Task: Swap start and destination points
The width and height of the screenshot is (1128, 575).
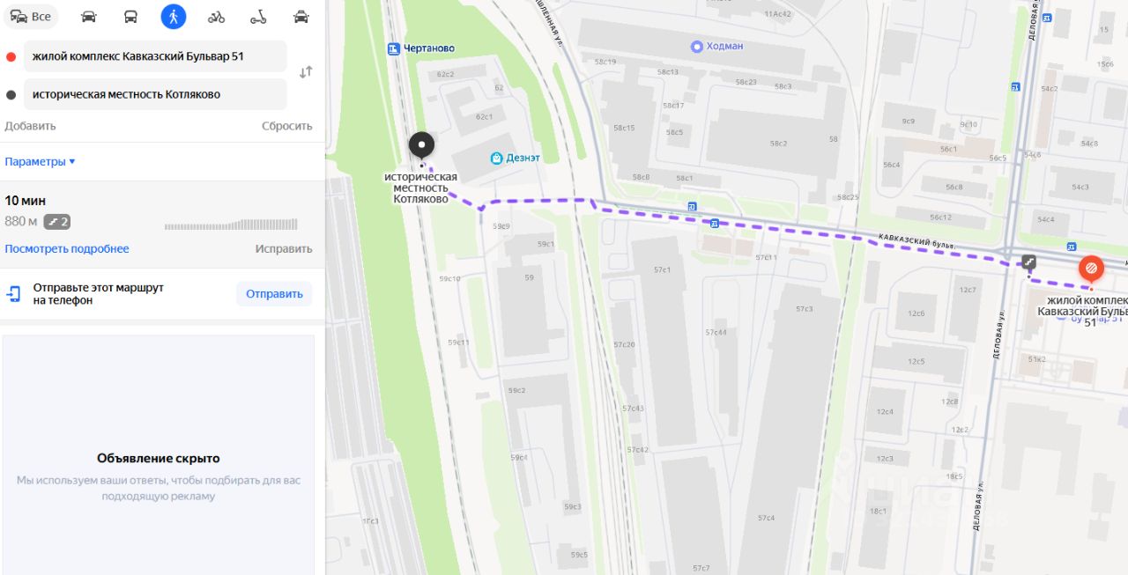Action: 306,72
